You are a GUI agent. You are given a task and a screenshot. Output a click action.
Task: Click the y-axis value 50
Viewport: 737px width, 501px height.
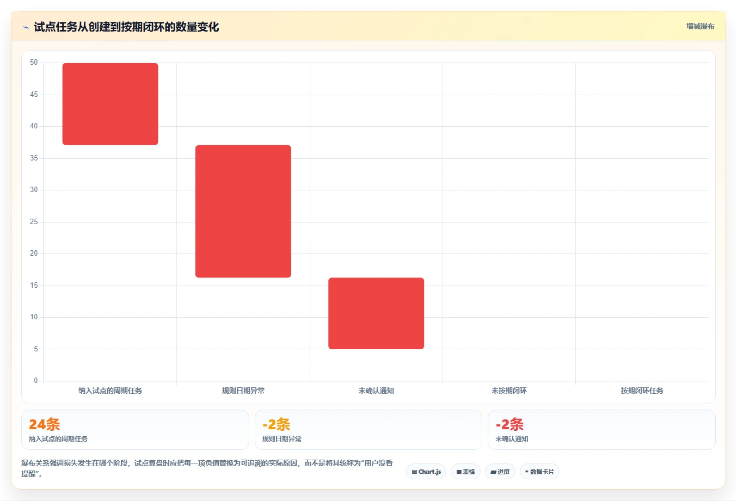pos(34,63)
